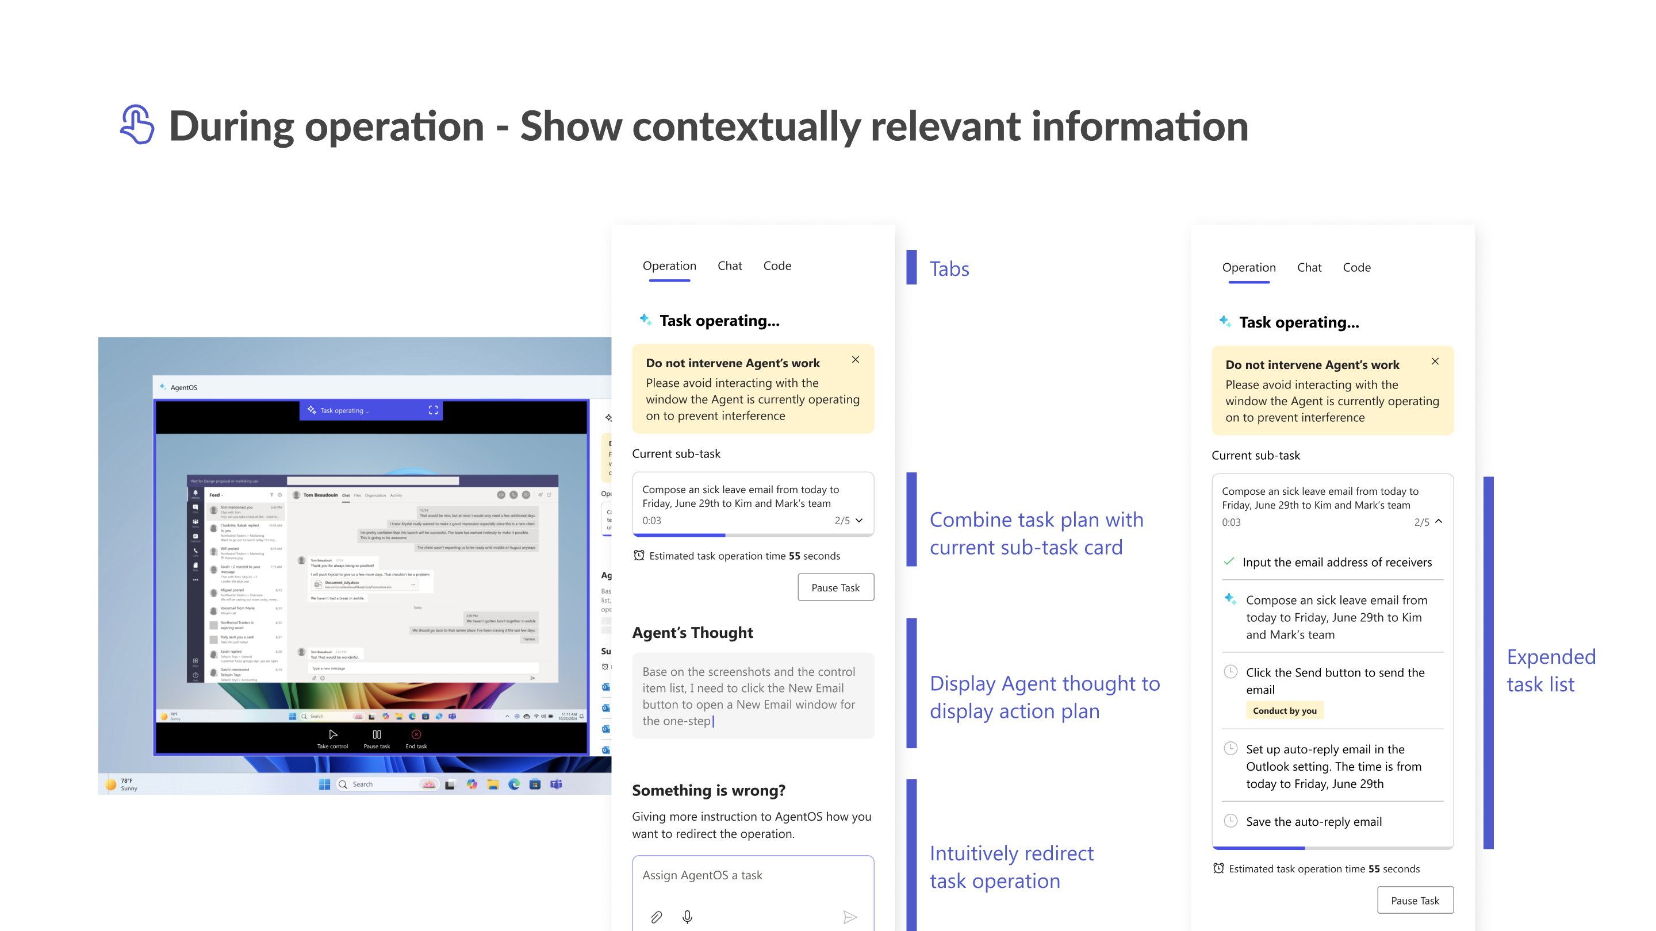
Task: Click the progress bar under right panel task list
Action: pyautogui.click(x=1332, y=848)
